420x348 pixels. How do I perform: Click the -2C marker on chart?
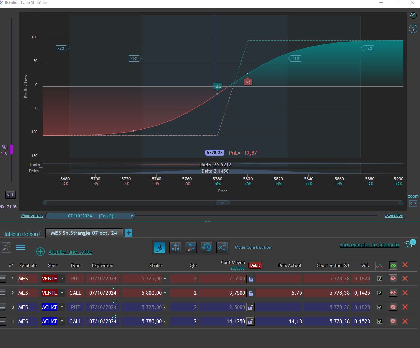(248, 82)
